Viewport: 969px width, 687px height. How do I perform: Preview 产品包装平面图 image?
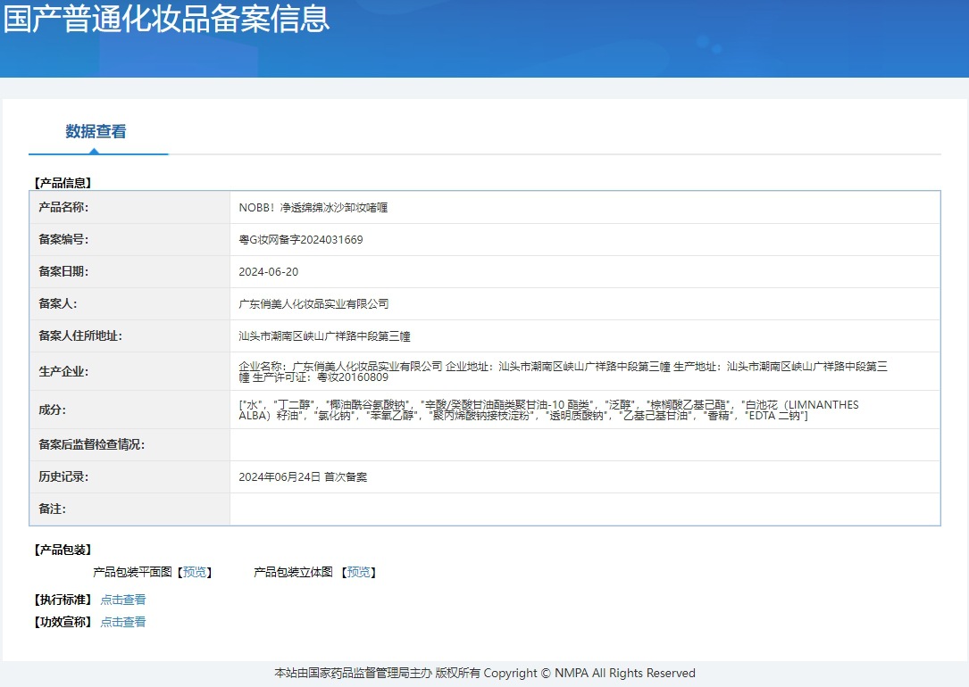195,572
